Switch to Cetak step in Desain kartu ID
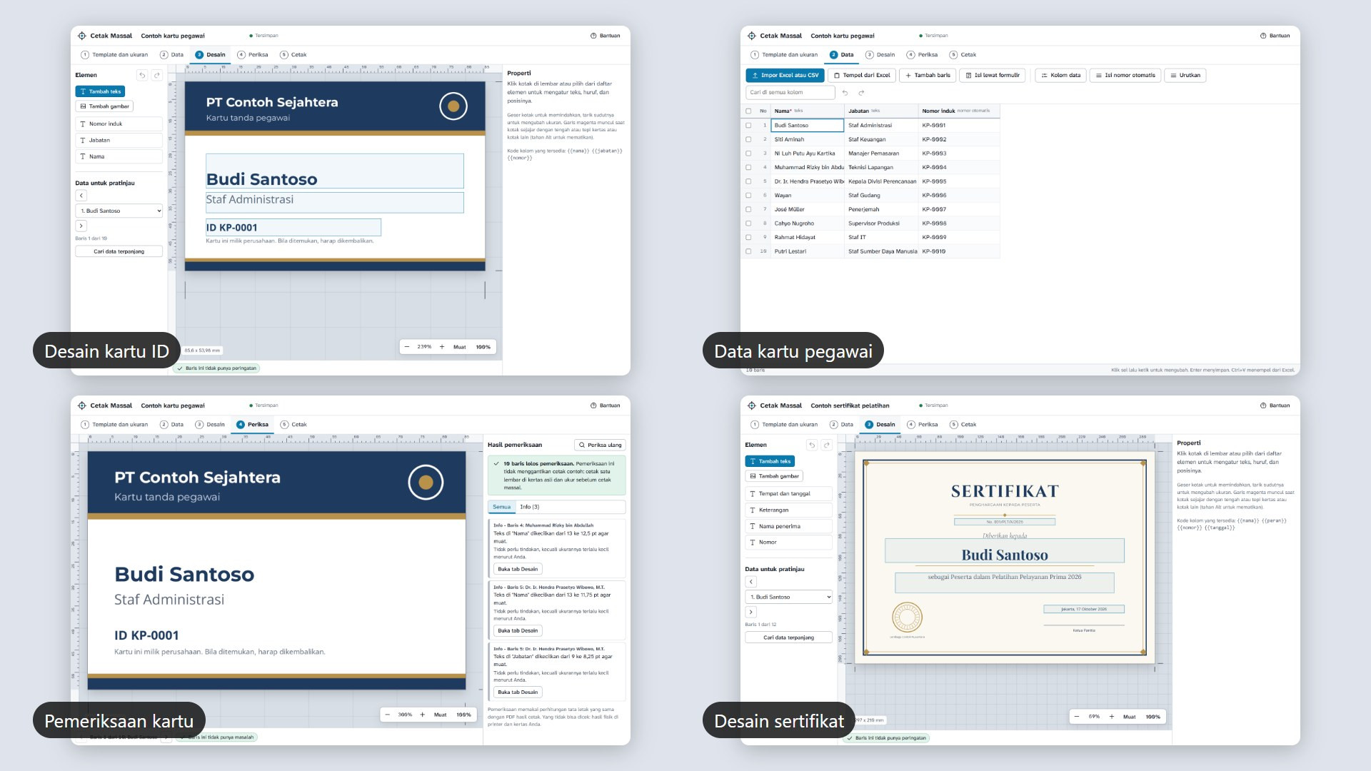Image resolution: width=1371 pixels, height=771 pixels. pos(293,55)
